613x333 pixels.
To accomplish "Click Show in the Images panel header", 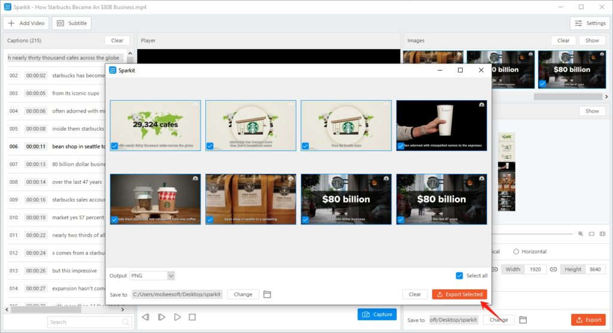I will [592, 40].
